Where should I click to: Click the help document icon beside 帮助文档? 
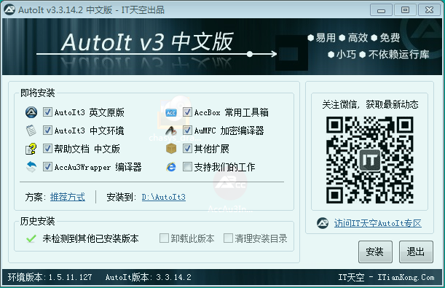coord(31,149)
